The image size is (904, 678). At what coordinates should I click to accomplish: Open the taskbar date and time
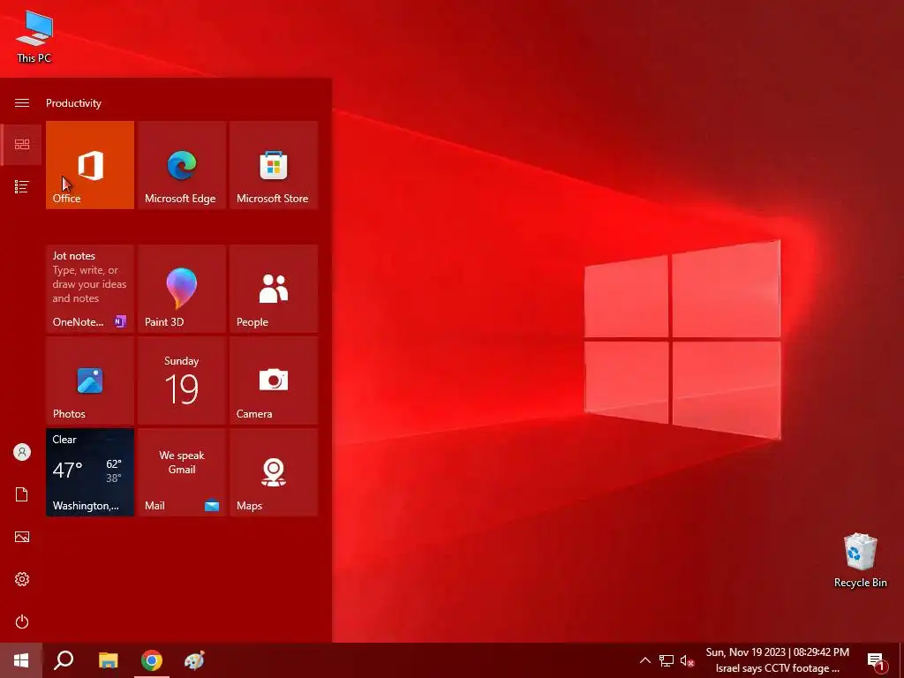coord(777,652)
